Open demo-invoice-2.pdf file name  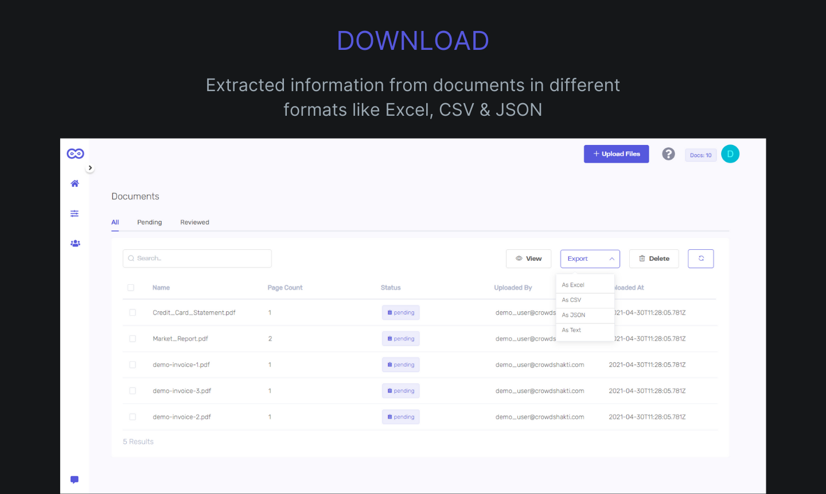point(182,417)
